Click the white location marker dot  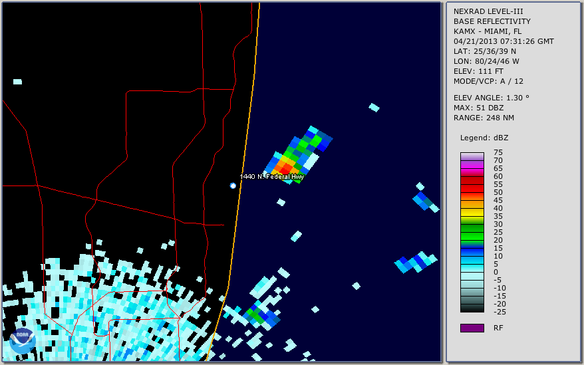[233, 185]
